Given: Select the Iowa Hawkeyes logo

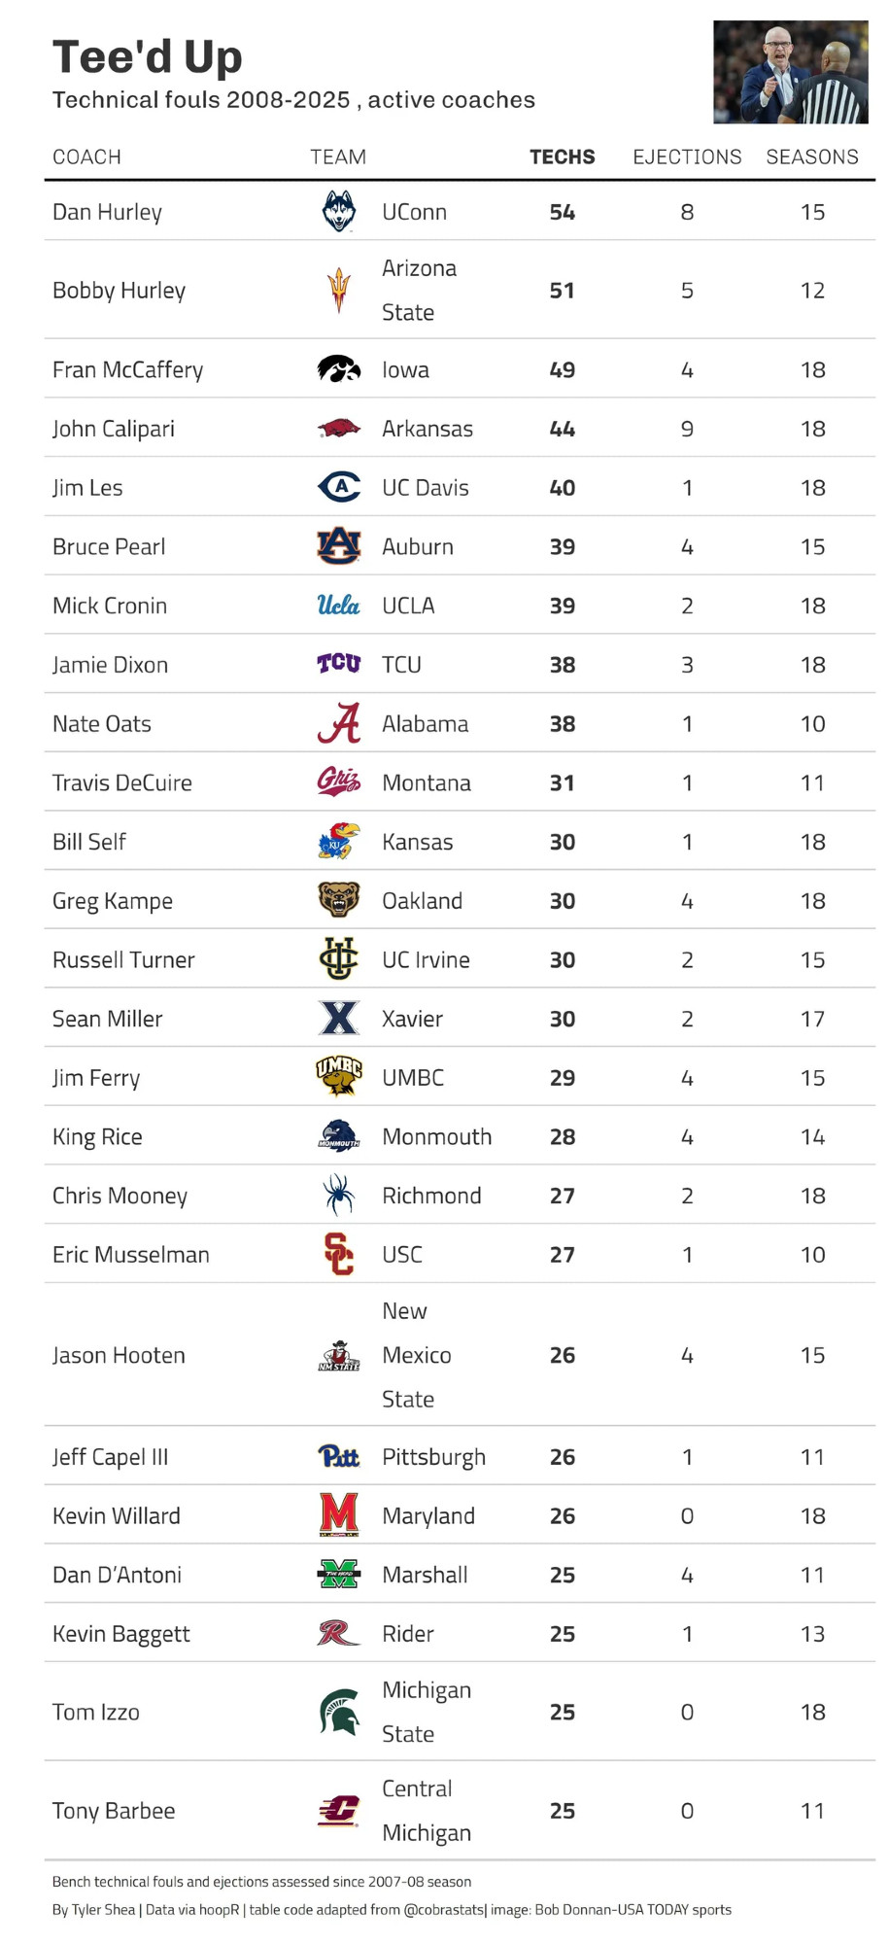Looking at the screenshot, I should coord(338,369).
